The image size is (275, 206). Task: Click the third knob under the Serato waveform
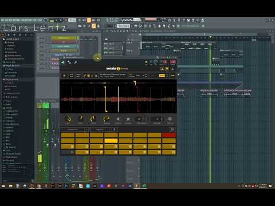pos(93,119)
